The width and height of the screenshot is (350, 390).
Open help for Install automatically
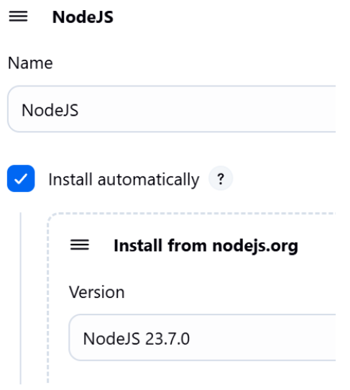point(221,178)
